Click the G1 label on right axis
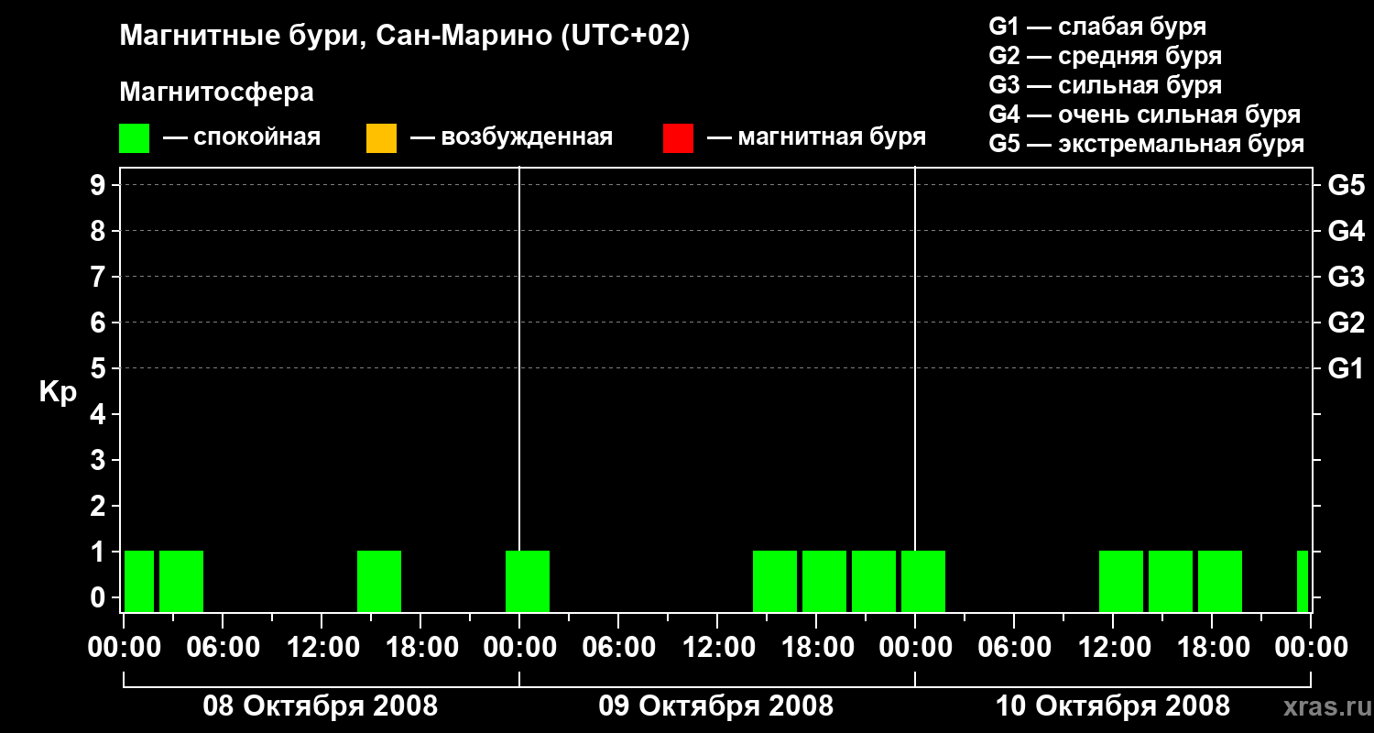The image size is (1374, 733). click(1346, 368)
